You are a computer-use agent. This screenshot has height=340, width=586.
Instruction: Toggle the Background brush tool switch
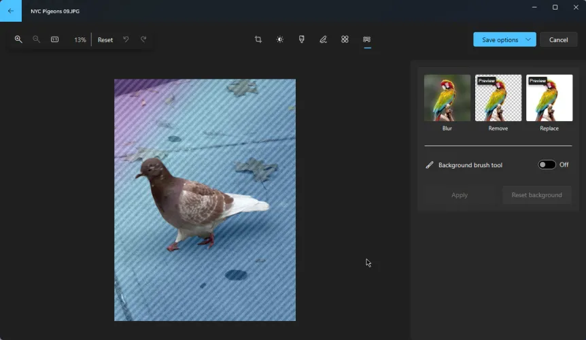[547, 165]
